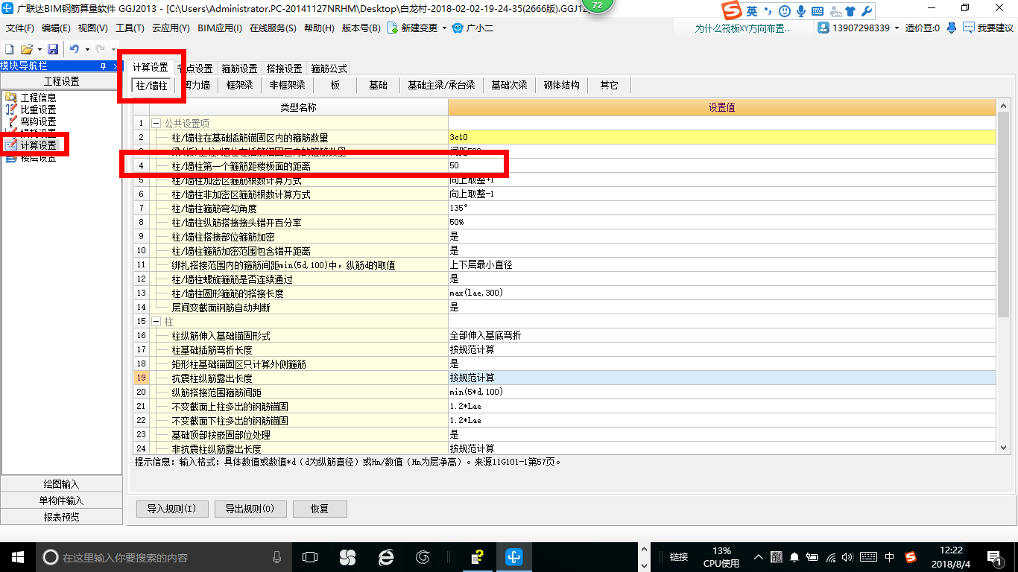Click the value 135° for 箍筋弯勾角度
This screenshot has height=572, width=1018.
coord(721,208)
